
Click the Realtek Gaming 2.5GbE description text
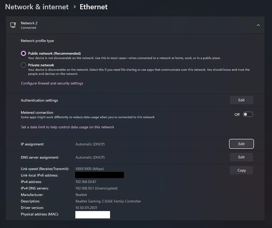pos(108,201)
